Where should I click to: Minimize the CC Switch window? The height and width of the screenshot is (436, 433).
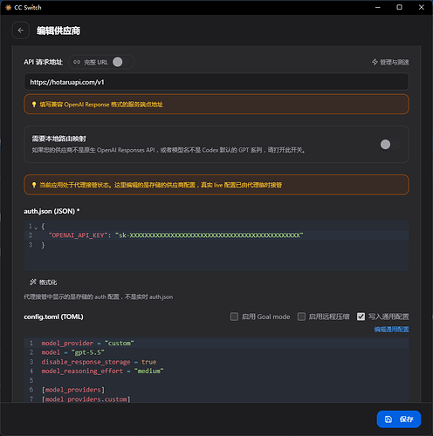tap(378, 7)
